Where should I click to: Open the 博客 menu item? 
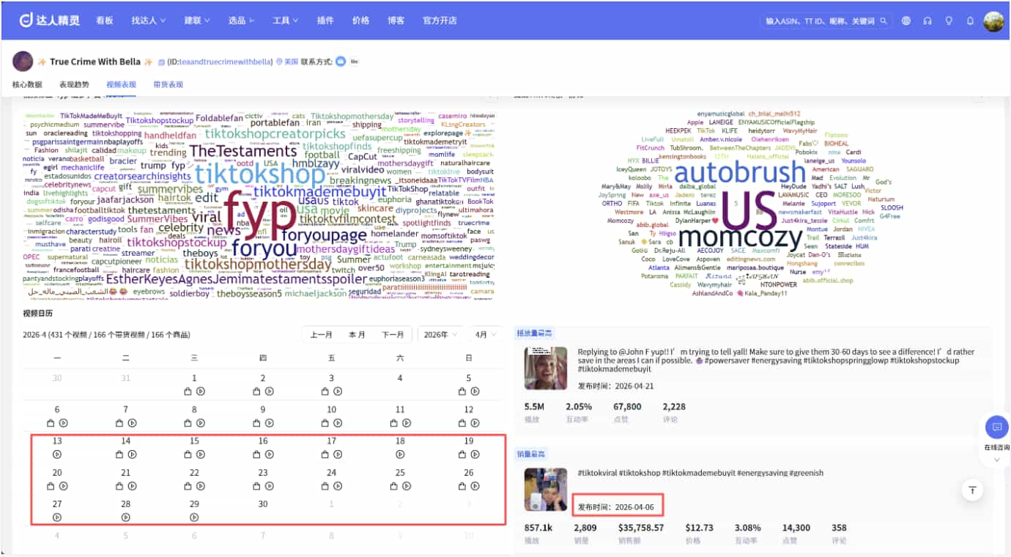coord(396,21)
